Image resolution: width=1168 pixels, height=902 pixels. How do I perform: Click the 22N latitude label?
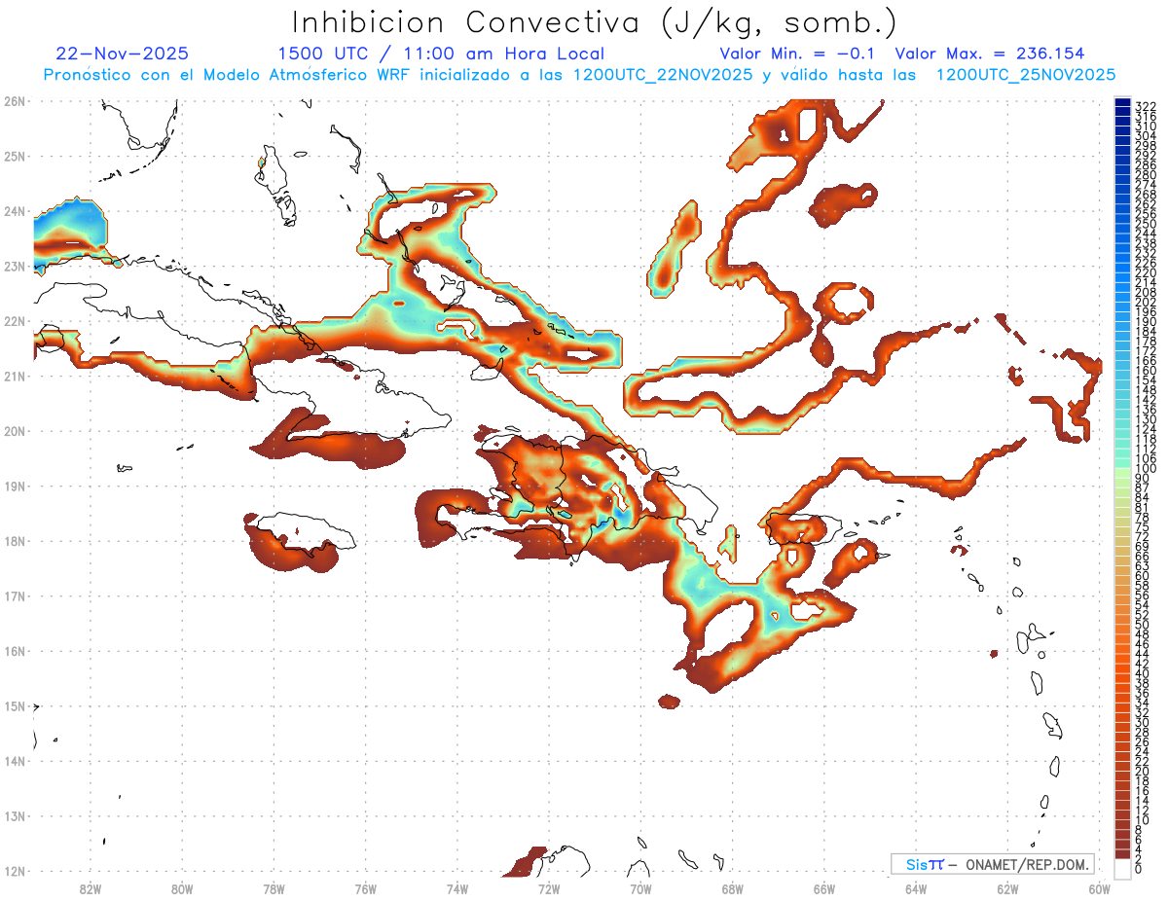pos(14,320)
